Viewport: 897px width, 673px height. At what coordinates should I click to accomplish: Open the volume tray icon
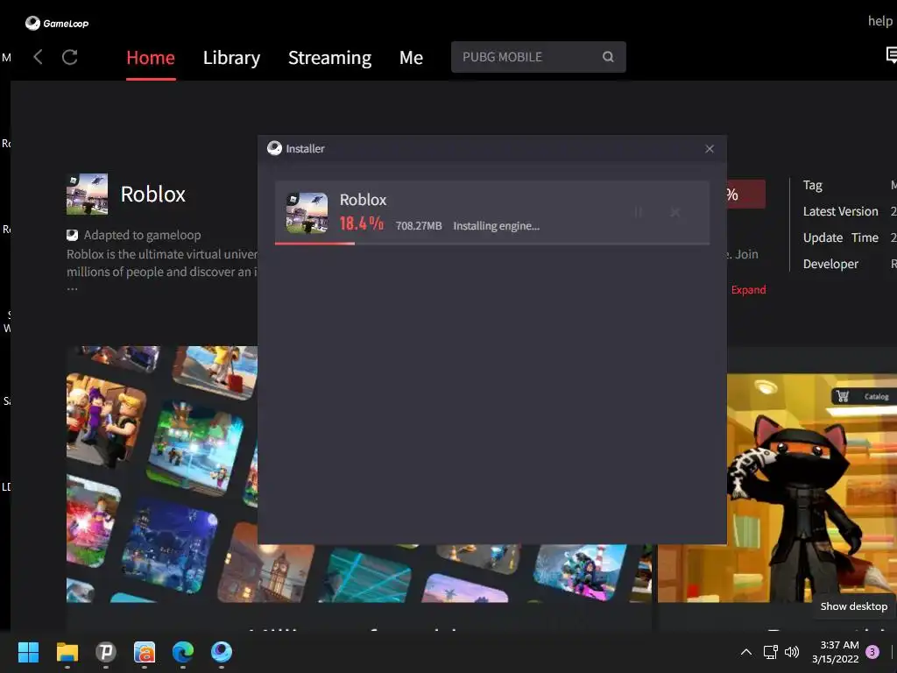point(792,652)
